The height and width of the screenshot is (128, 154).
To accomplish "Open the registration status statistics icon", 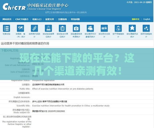I will (x=104, y=28).
